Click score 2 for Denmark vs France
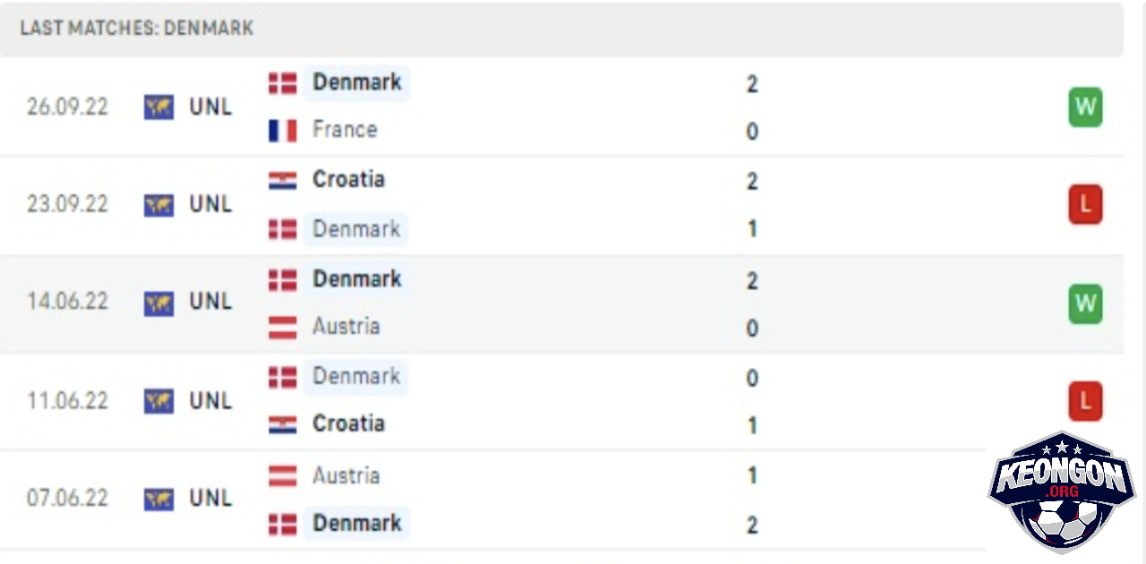Image resolution: width=1146 pixels, height=564 pixels. click(x=752, y=84)
